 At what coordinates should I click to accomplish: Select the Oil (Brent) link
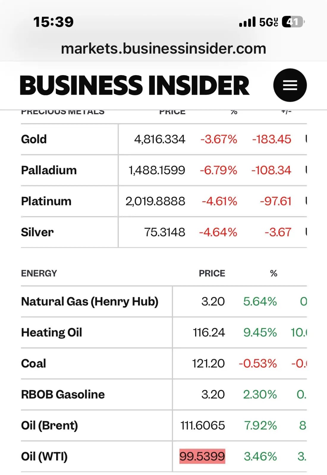pos(49,425)
